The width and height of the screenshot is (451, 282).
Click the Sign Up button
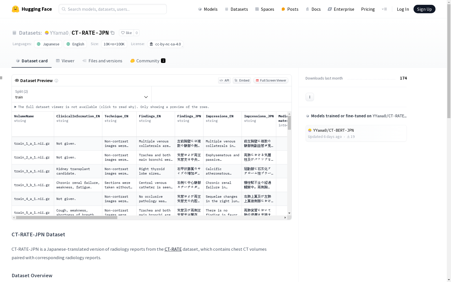point(425,9)
